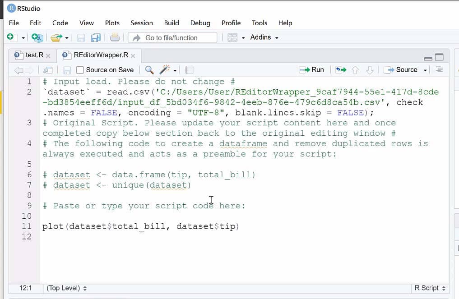Open the Build menu
The width and height of the screenshot is (459, 299).
(x=172, y=23)
